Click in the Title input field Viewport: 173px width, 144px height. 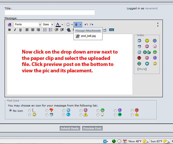pyautogui.click(x=50, y=12)
